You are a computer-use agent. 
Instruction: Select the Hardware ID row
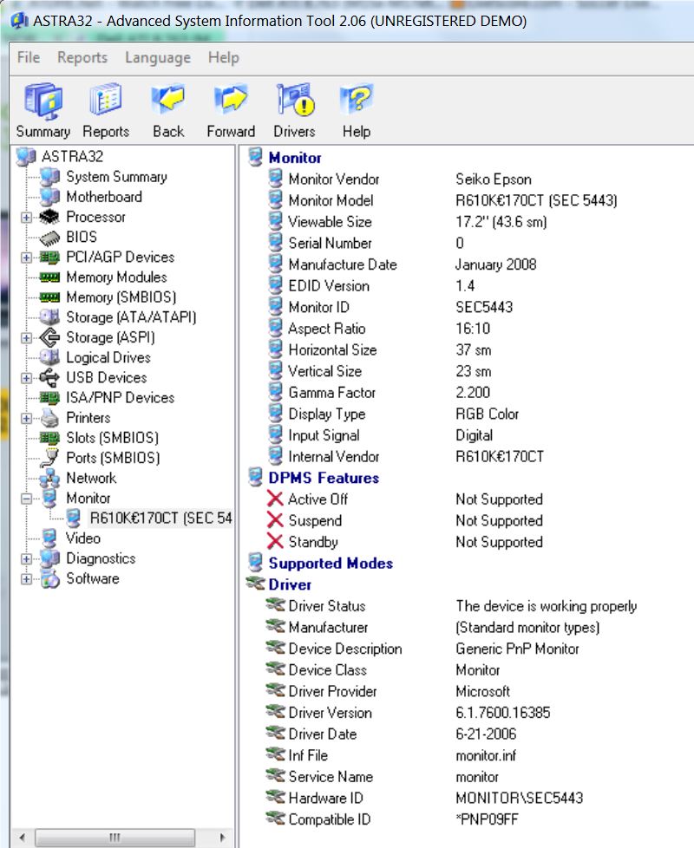point(325,799)
